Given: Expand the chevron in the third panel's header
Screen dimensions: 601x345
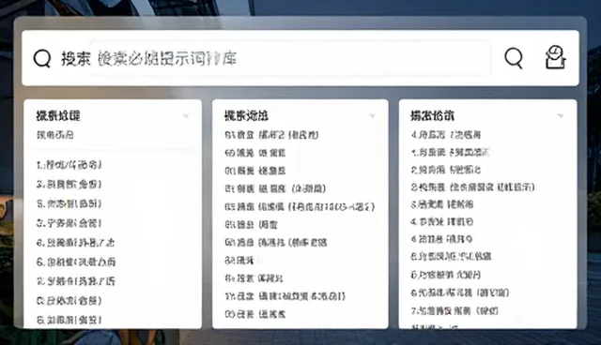Looking at the screenshot, I should coord(561,115).
